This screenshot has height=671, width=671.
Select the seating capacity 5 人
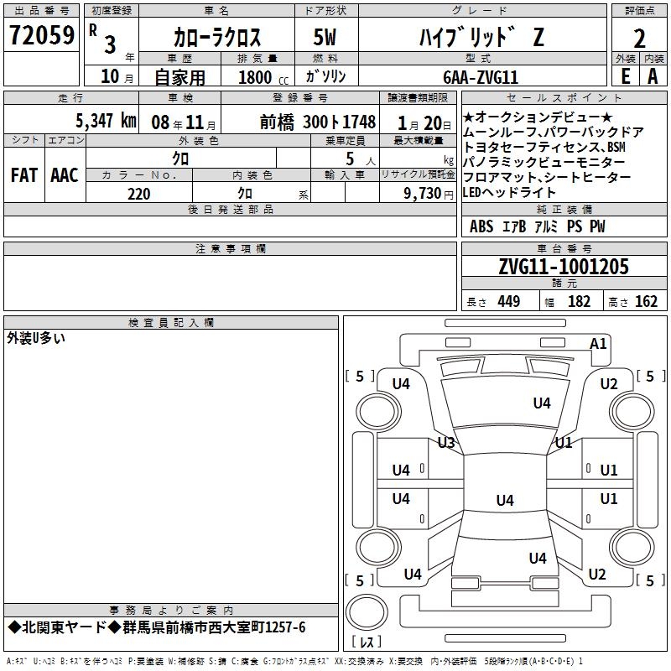click(x=360, y=159)
